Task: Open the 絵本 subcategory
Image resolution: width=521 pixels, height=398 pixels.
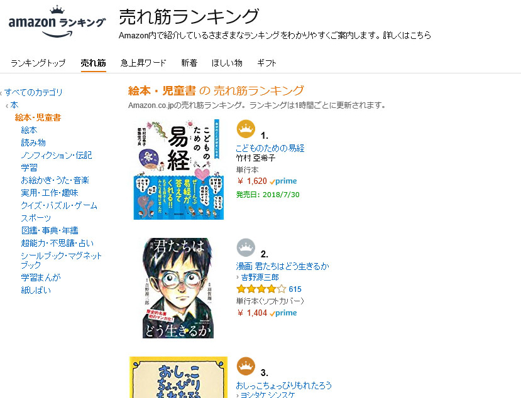Action: pos(29,130)
